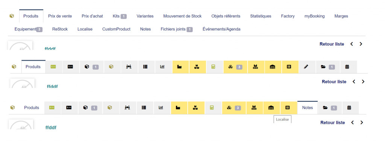Screen dimensions: 385x141
Task: Select green calculator Marges icon in the pencil bar
Action: (x=213, y=67)
